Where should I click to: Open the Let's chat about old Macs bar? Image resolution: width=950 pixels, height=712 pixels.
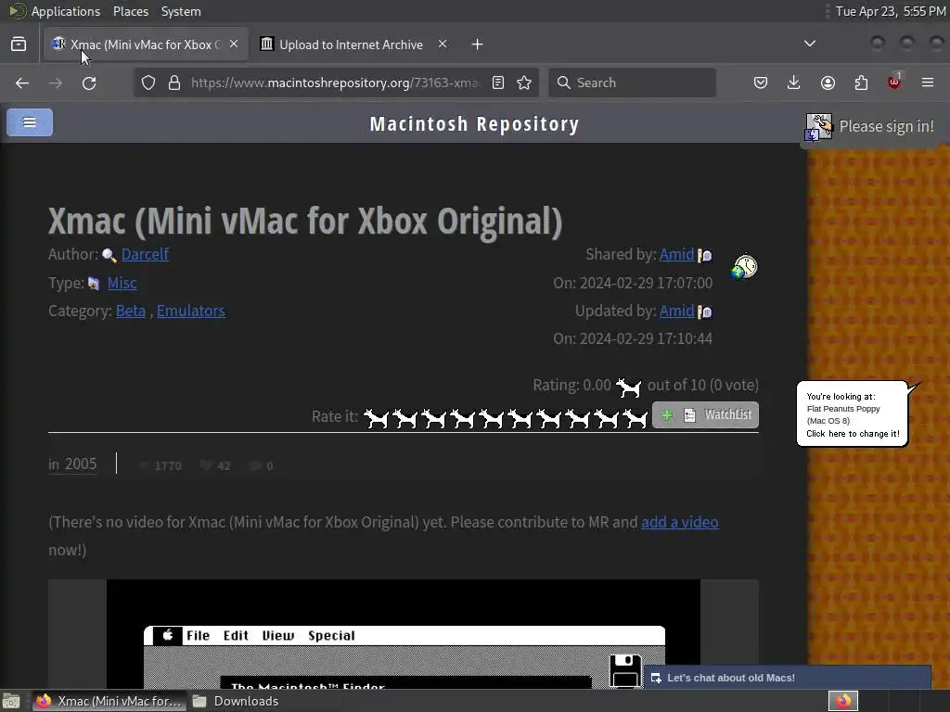point(787,678)
